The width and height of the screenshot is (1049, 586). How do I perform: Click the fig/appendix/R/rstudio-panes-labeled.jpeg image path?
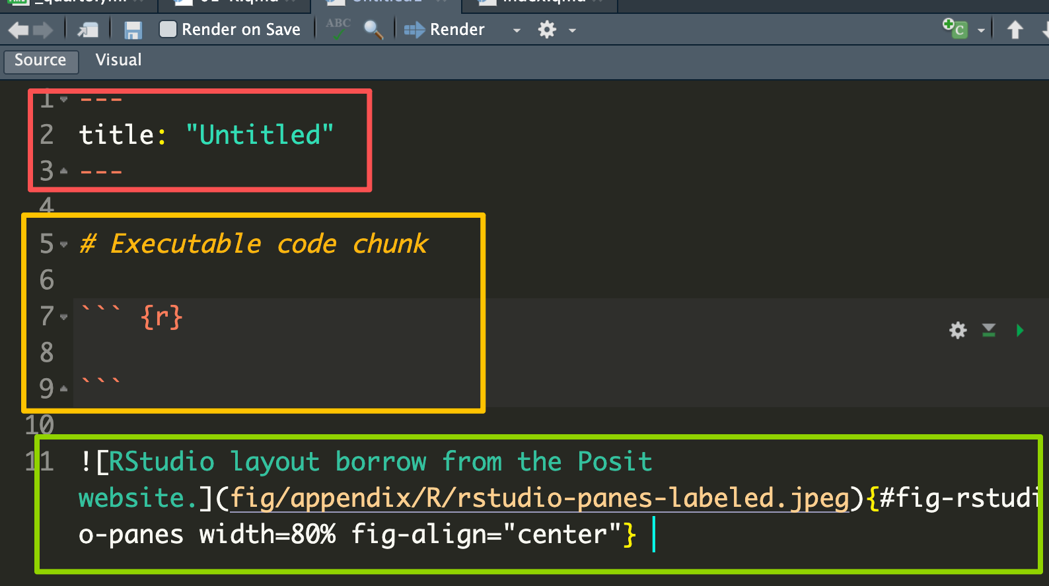click(x=540, y=498)
